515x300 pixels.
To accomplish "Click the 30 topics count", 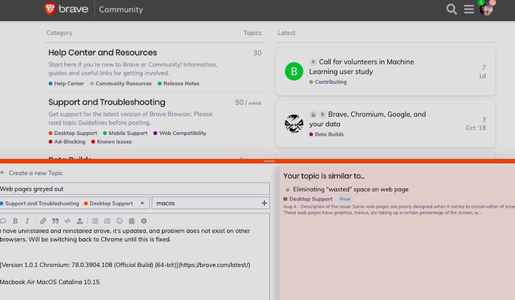I will click(257, 53).
